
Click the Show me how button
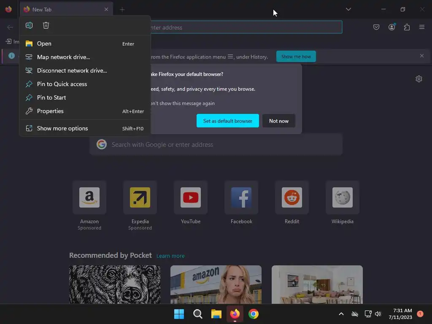click(x=296, y=57)
